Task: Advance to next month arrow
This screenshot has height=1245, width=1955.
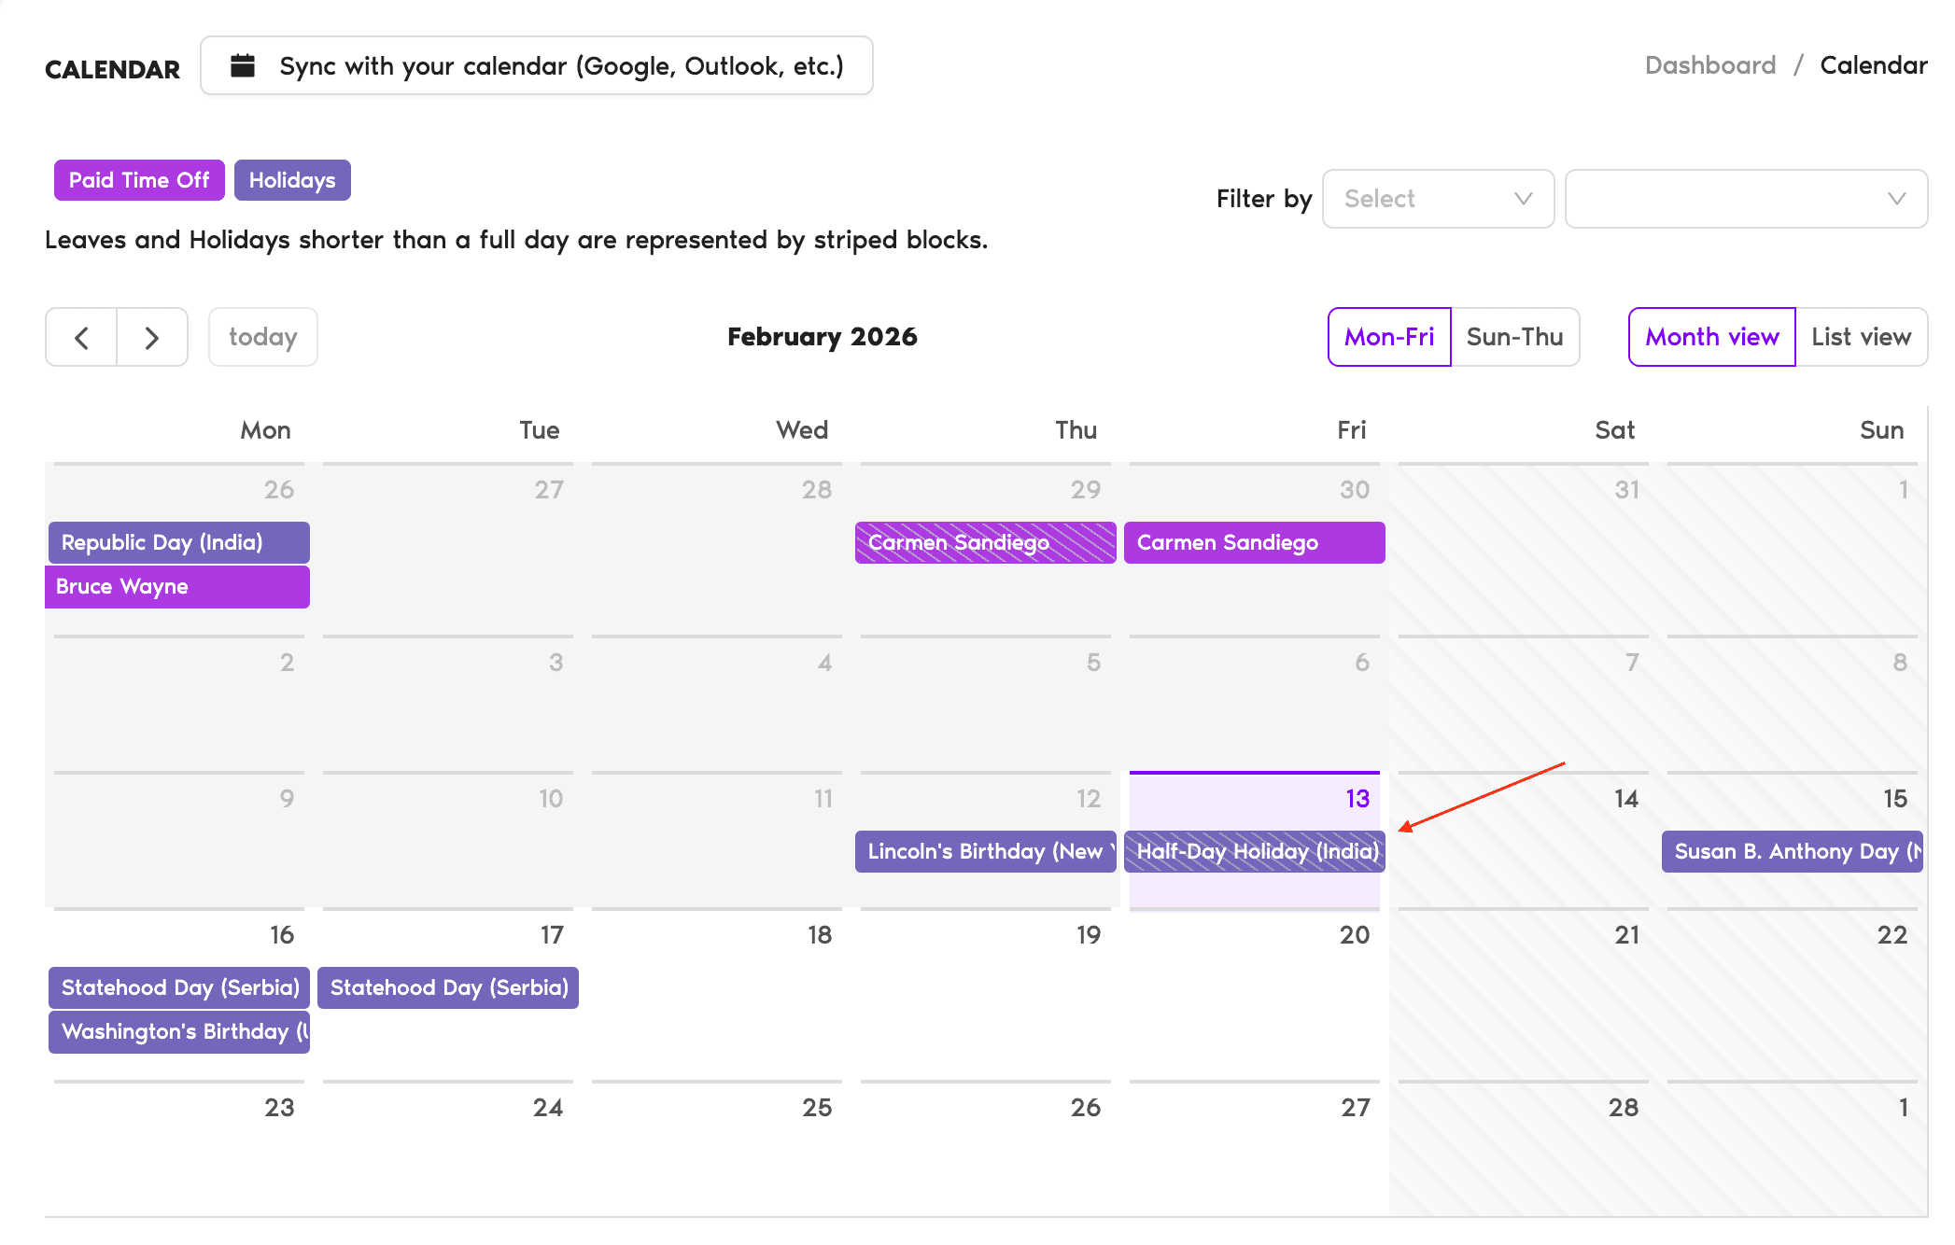Action: pos(152,337)
